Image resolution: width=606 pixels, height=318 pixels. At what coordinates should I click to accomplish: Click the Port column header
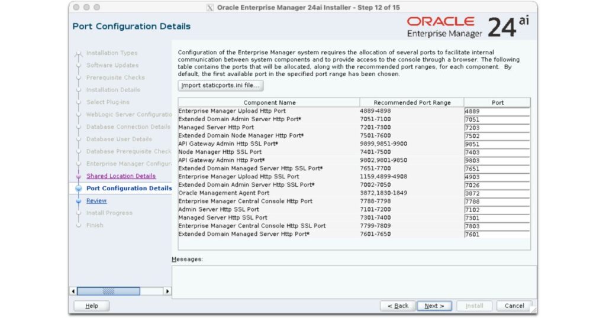(497, 102)
